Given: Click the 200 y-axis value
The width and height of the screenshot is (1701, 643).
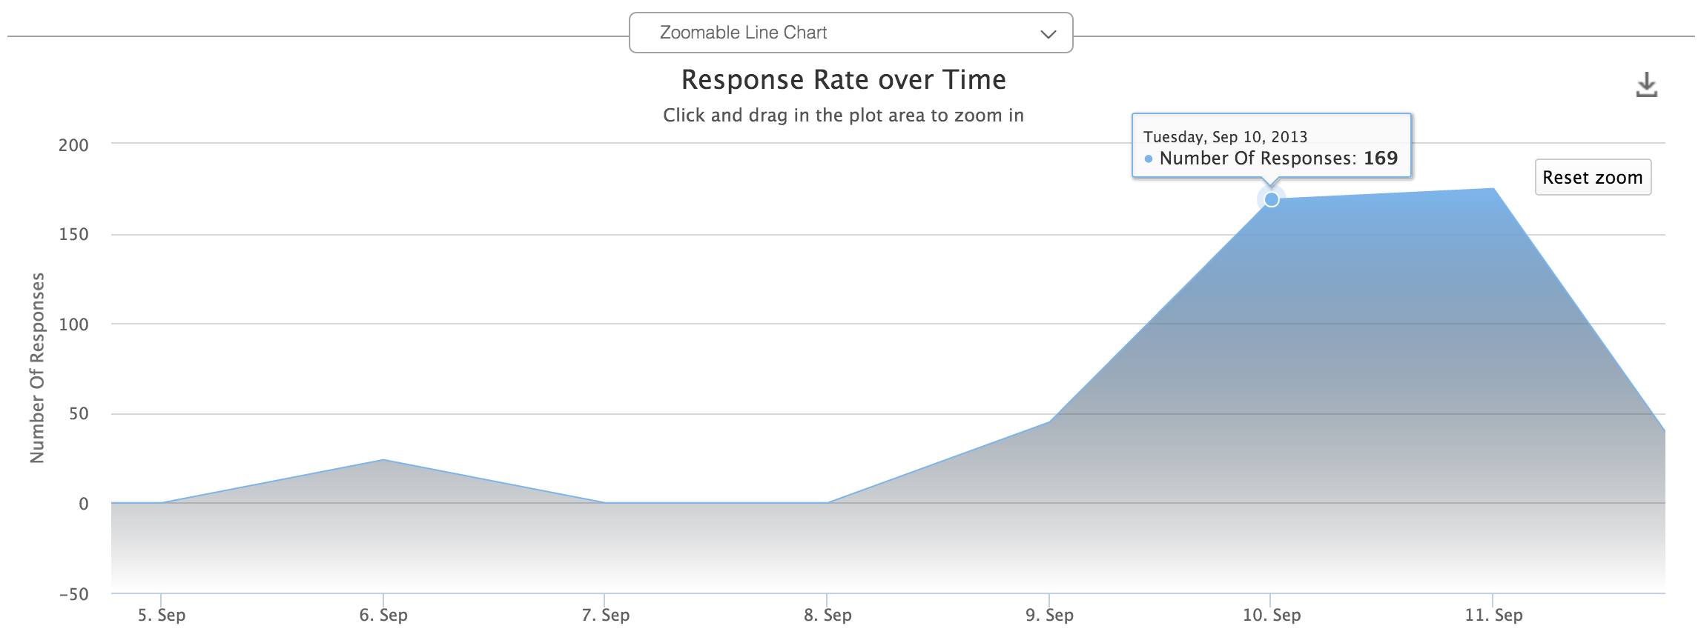Looking at the screenshot, I should tap(73, 145).
